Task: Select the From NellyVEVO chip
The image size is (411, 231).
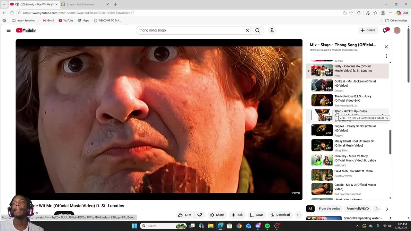Action: pyautogui.click(x=357, y=209)
